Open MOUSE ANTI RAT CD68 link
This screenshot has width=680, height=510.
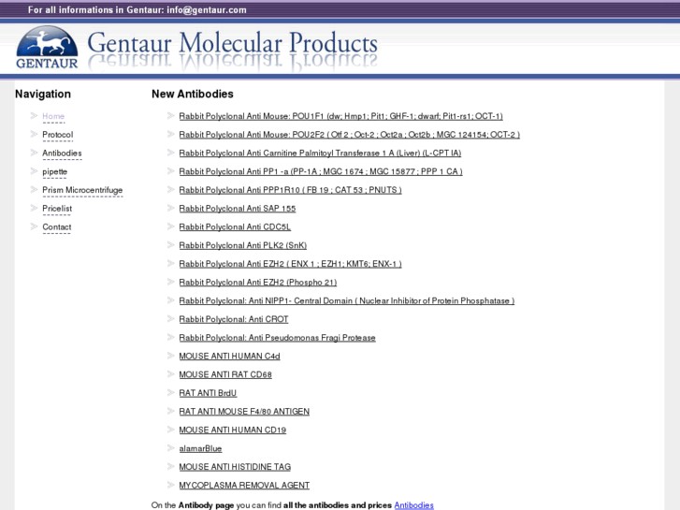(225, 374)
